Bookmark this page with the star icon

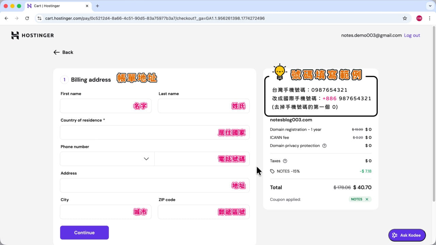click(x=405, y=18)
